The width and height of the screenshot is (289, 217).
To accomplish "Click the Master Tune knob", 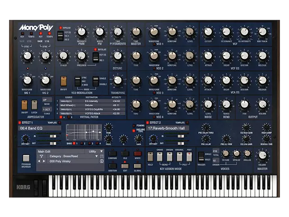I will (136, 32).
